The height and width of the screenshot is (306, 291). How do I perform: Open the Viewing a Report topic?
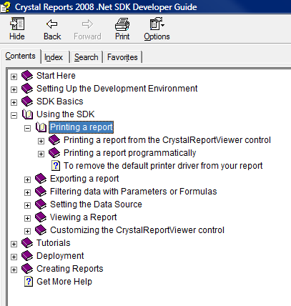click(x=83, y=217)
